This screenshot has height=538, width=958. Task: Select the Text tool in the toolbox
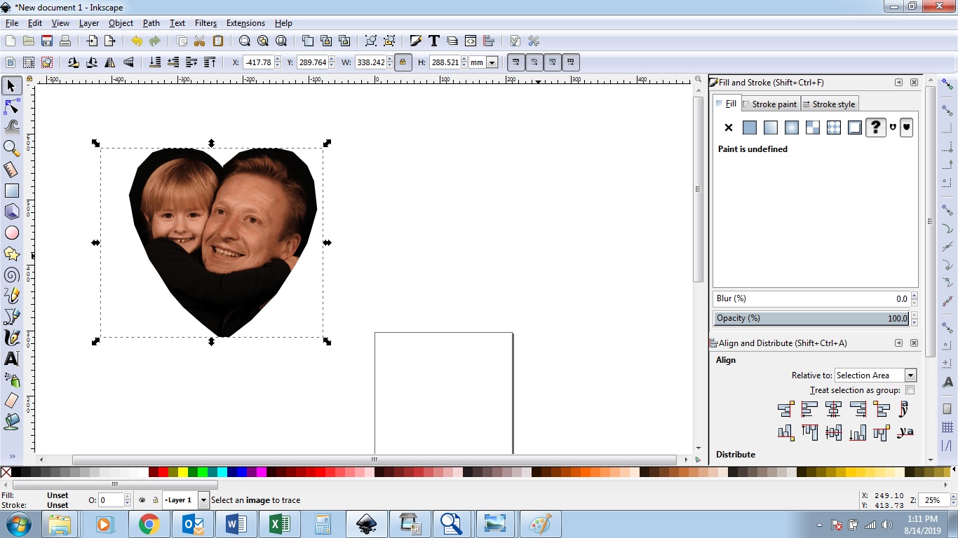[12, 359]
